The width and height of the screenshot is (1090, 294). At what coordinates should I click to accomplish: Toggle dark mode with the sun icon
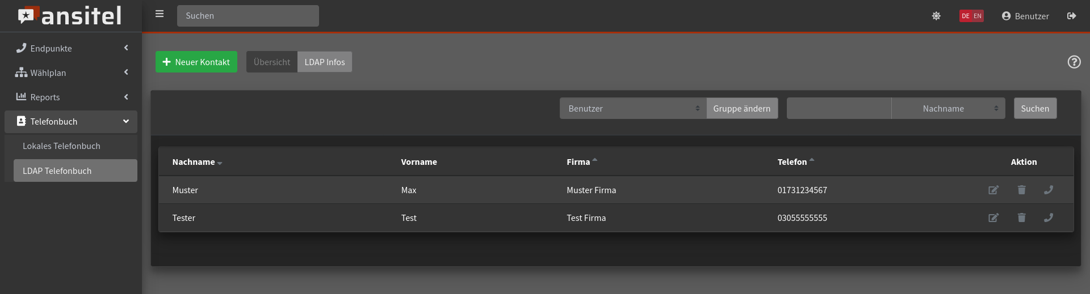tap(936, 16)
